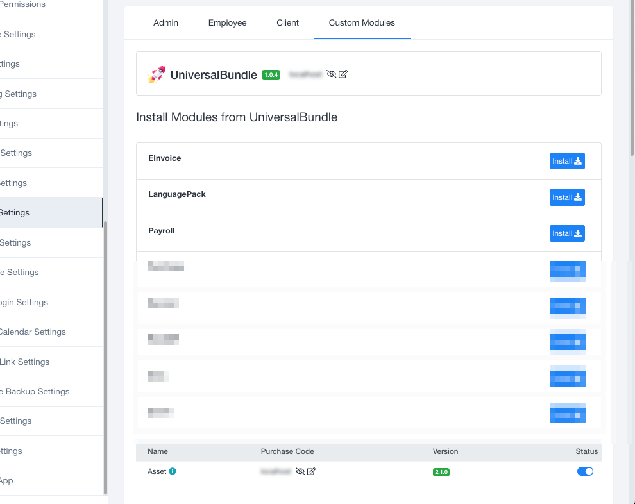Viewport: 635px width, 504px height.
Task: Disable the Asset module status switch
Action: pyautogui.click(x=585, y=471)
